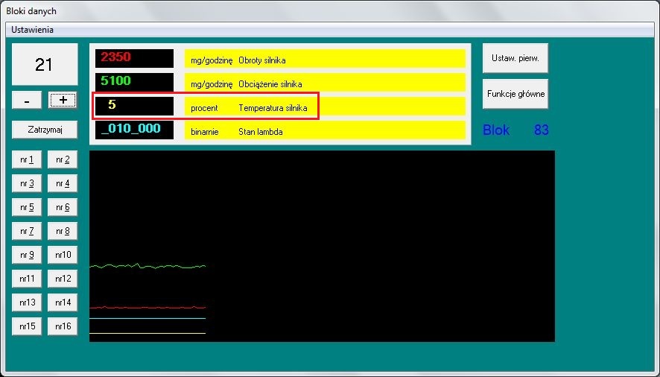Screen dimensions: 660x377
Task: Stop reading with Zatrzymaj button
Action: (45, 130)
